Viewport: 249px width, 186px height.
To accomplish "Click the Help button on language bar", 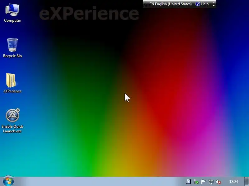I will tap(202, 4).
